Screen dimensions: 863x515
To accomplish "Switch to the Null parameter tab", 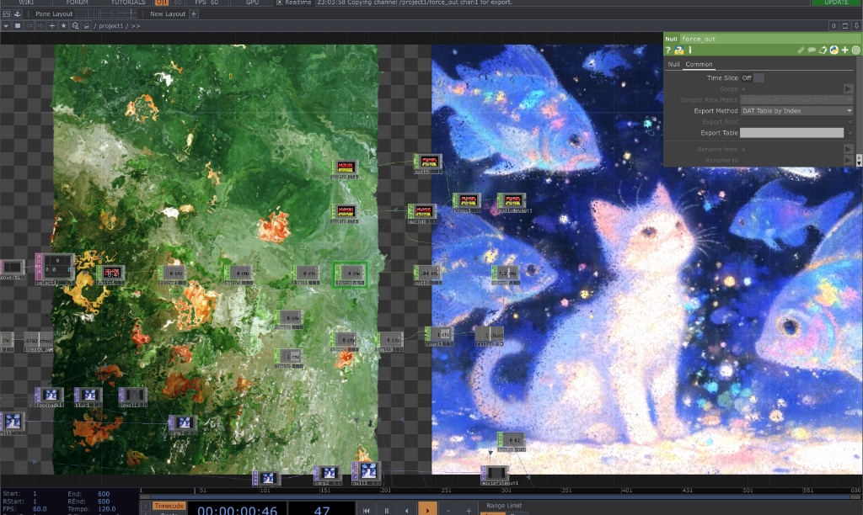I will coord(673,64).
